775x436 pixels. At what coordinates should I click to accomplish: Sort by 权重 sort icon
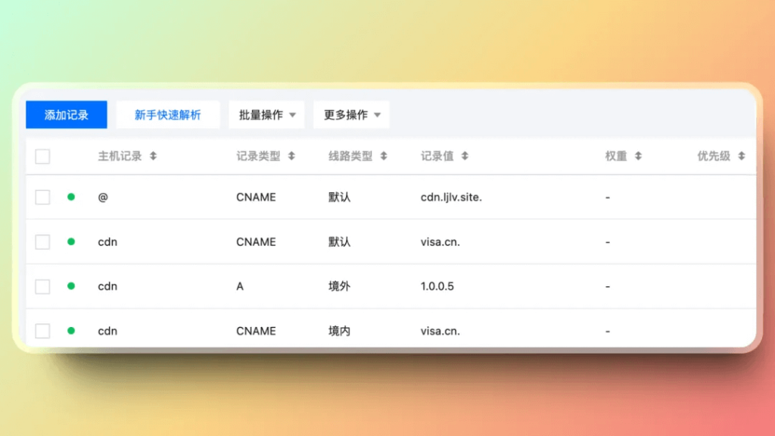click(x=638, y=156)
